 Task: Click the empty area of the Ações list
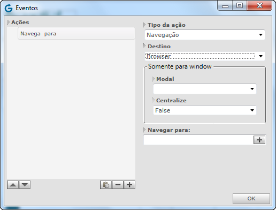pos(71,109)
